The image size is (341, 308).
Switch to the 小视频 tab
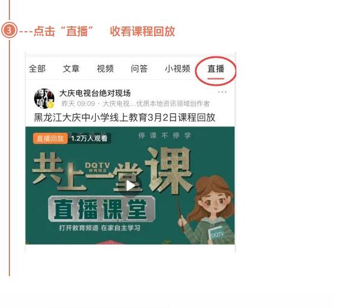coord(178,69)
